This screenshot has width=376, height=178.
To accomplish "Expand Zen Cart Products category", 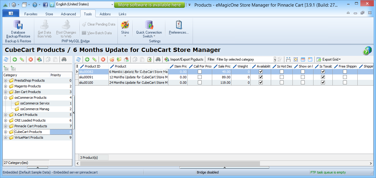I will point(6,92).
